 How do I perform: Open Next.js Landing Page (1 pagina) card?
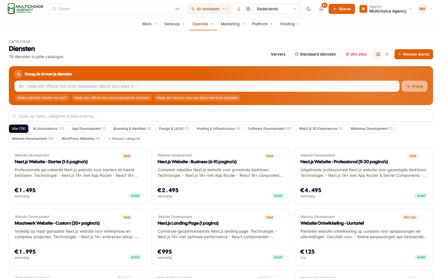pyautogui.click(x=221, y=237)
